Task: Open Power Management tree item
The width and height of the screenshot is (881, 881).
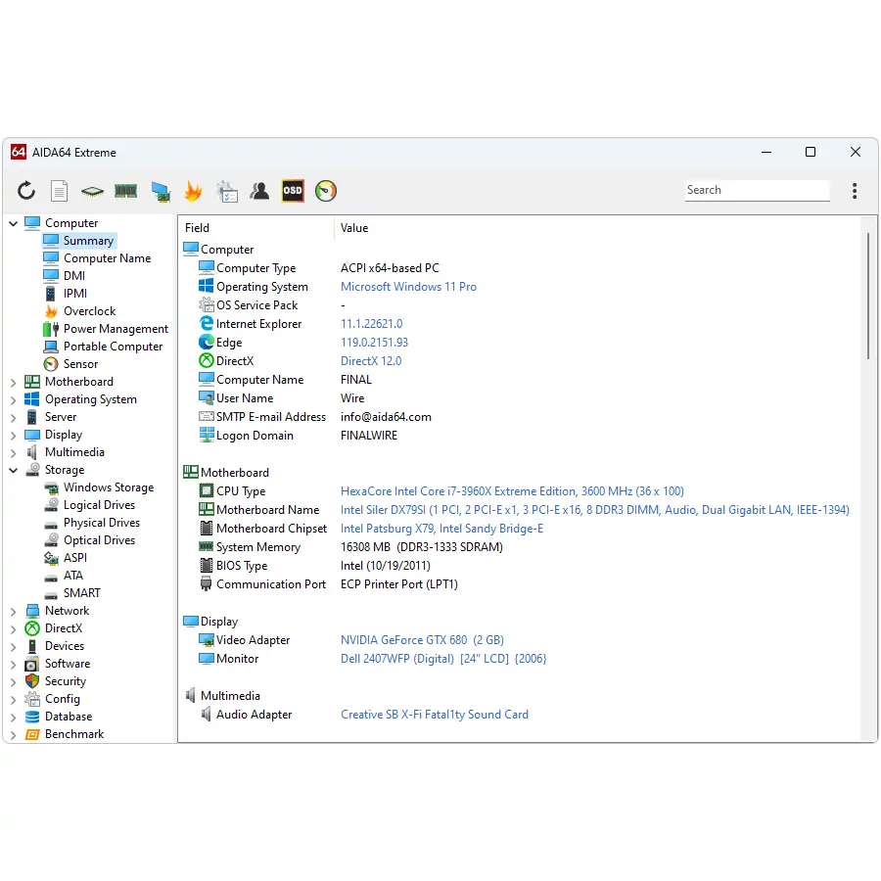Action: (x=106, y=329)
